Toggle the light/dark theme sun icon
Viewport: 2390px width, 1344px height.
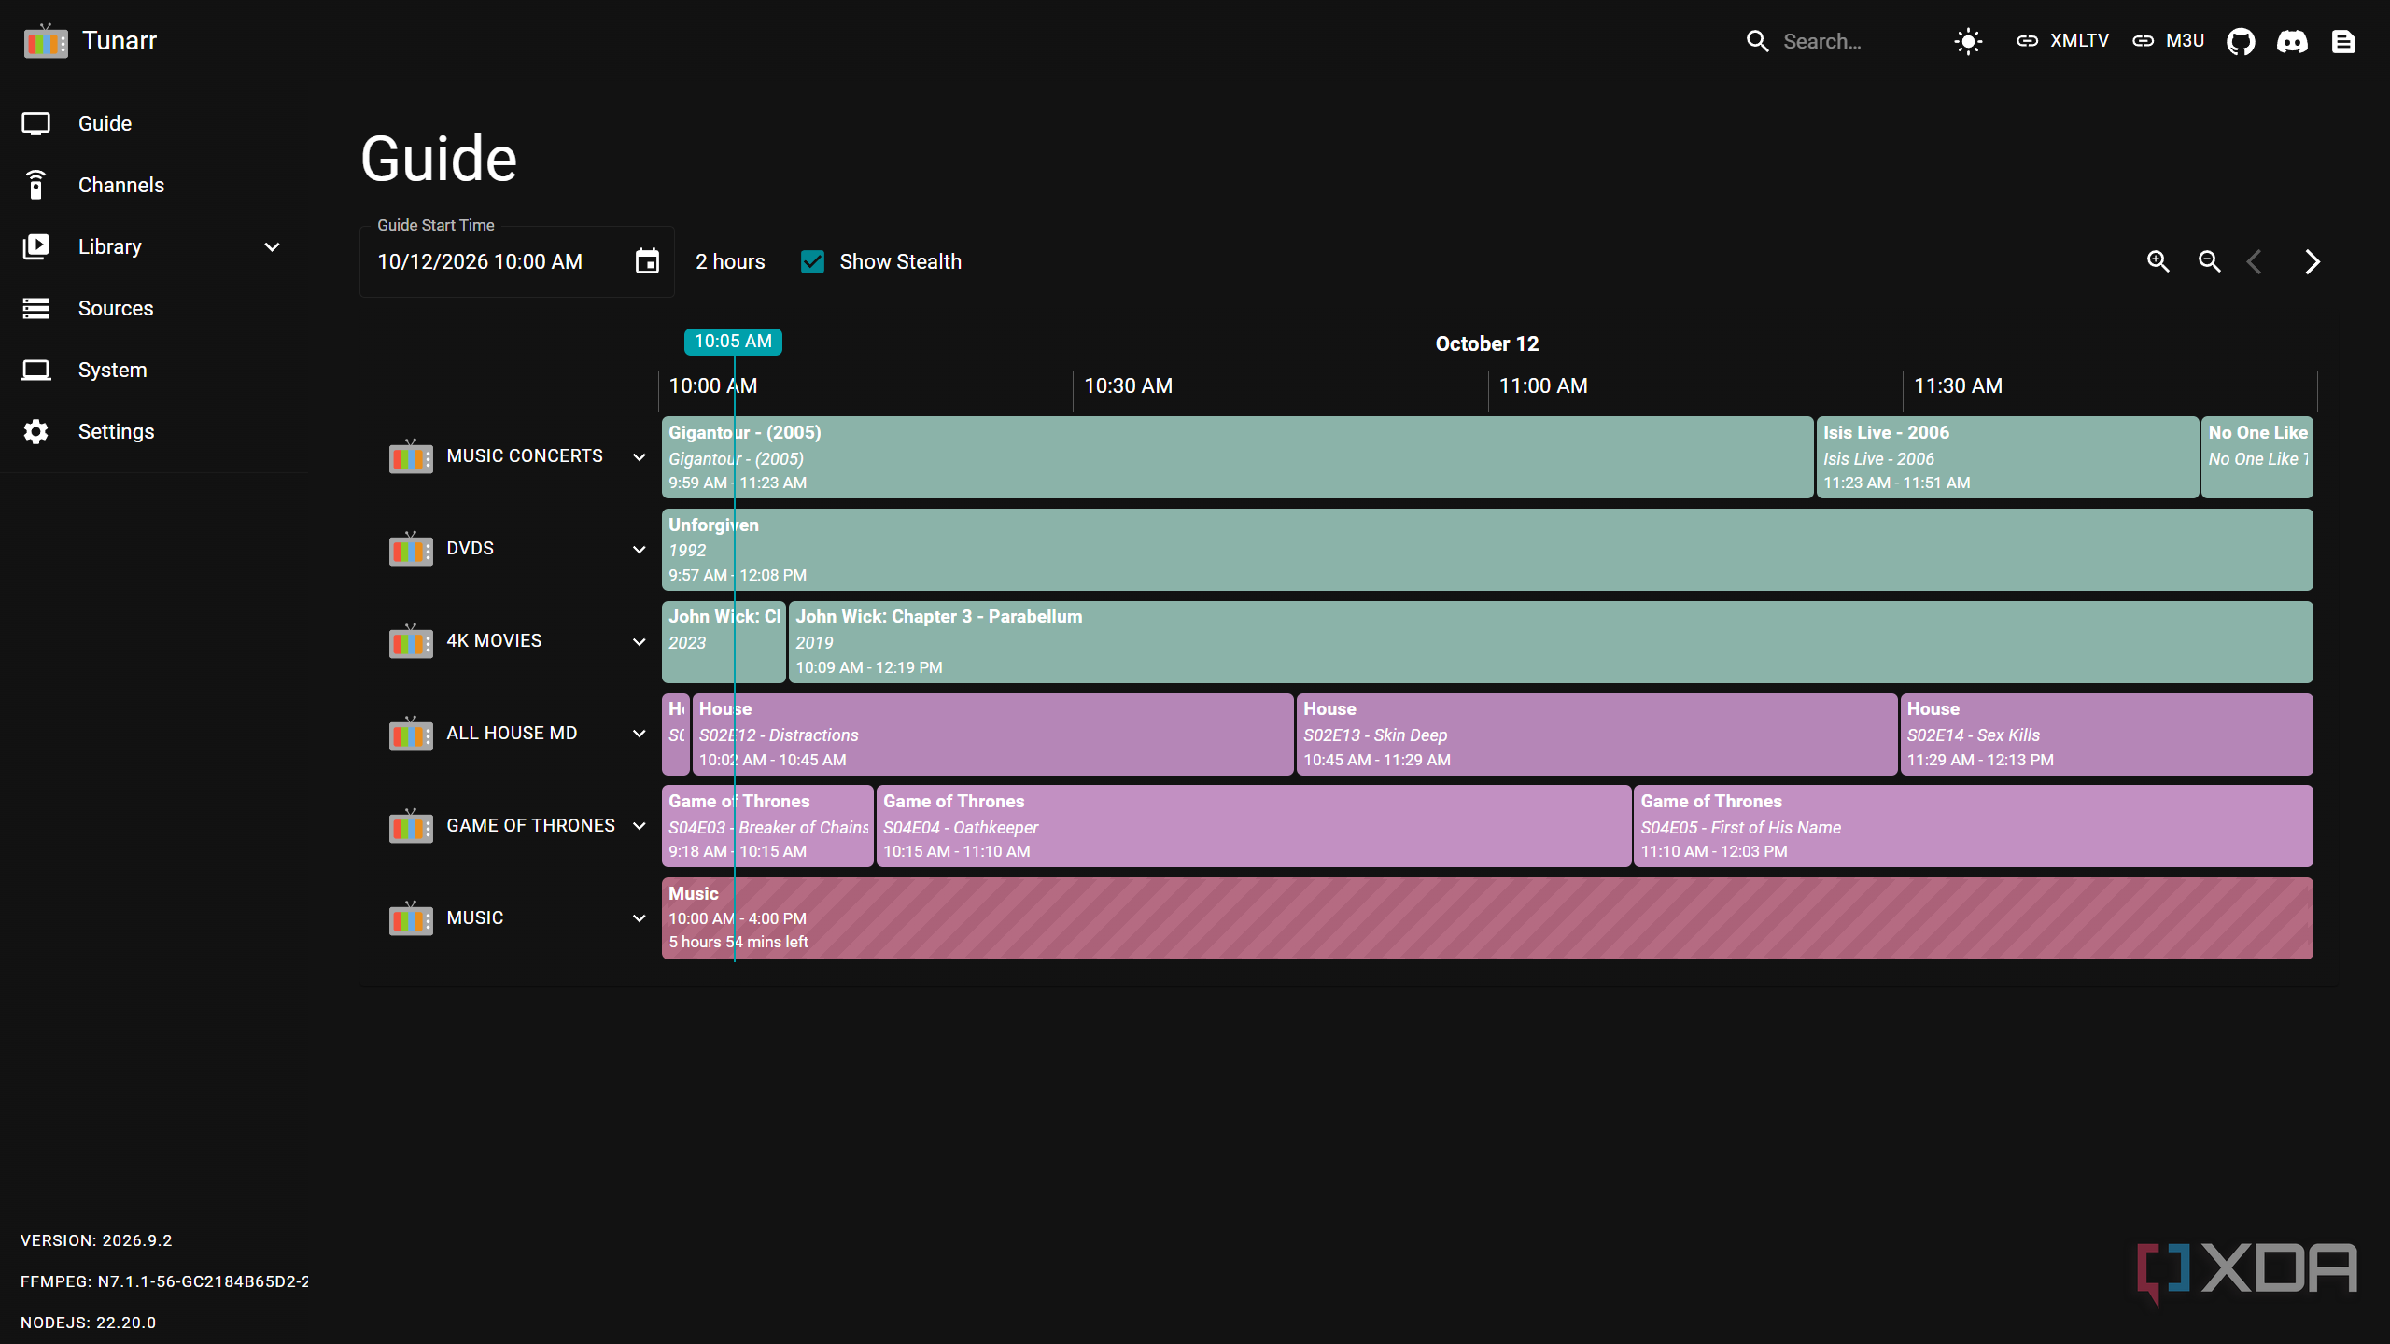[x=1968, y=41]
